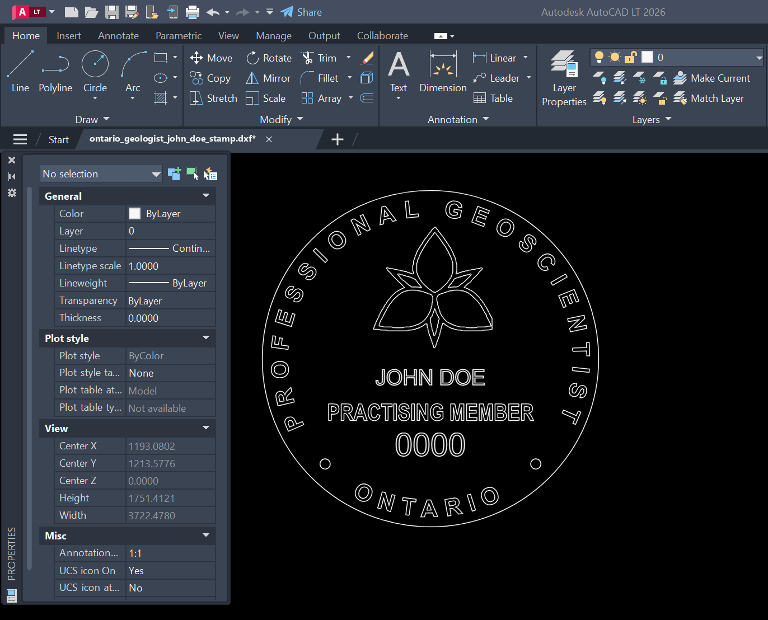768x620 pixels.
Task: Collapse the View properties section
Action: (x=206, y=428)
